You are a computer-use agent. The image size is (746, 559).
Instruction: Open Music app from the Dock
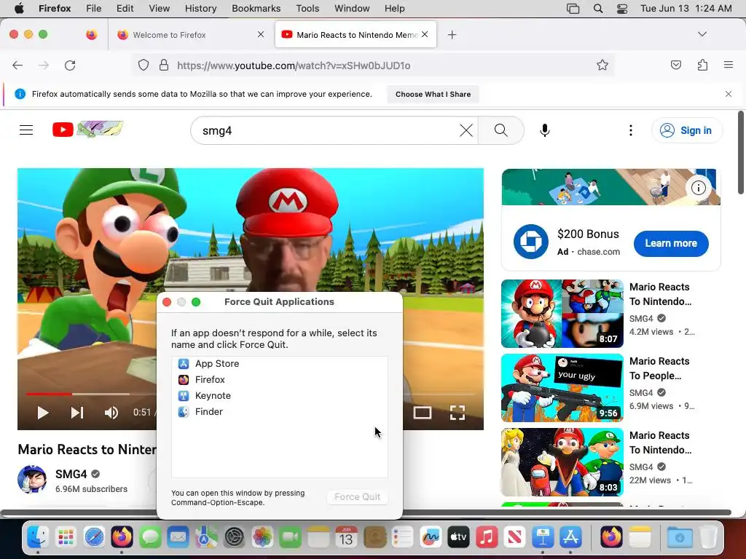[486, 538]
